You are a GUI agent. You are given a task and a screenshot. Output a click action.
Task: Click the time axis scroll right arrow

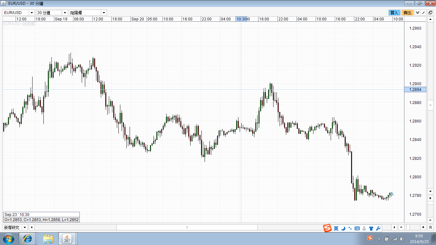click(395, 227)
